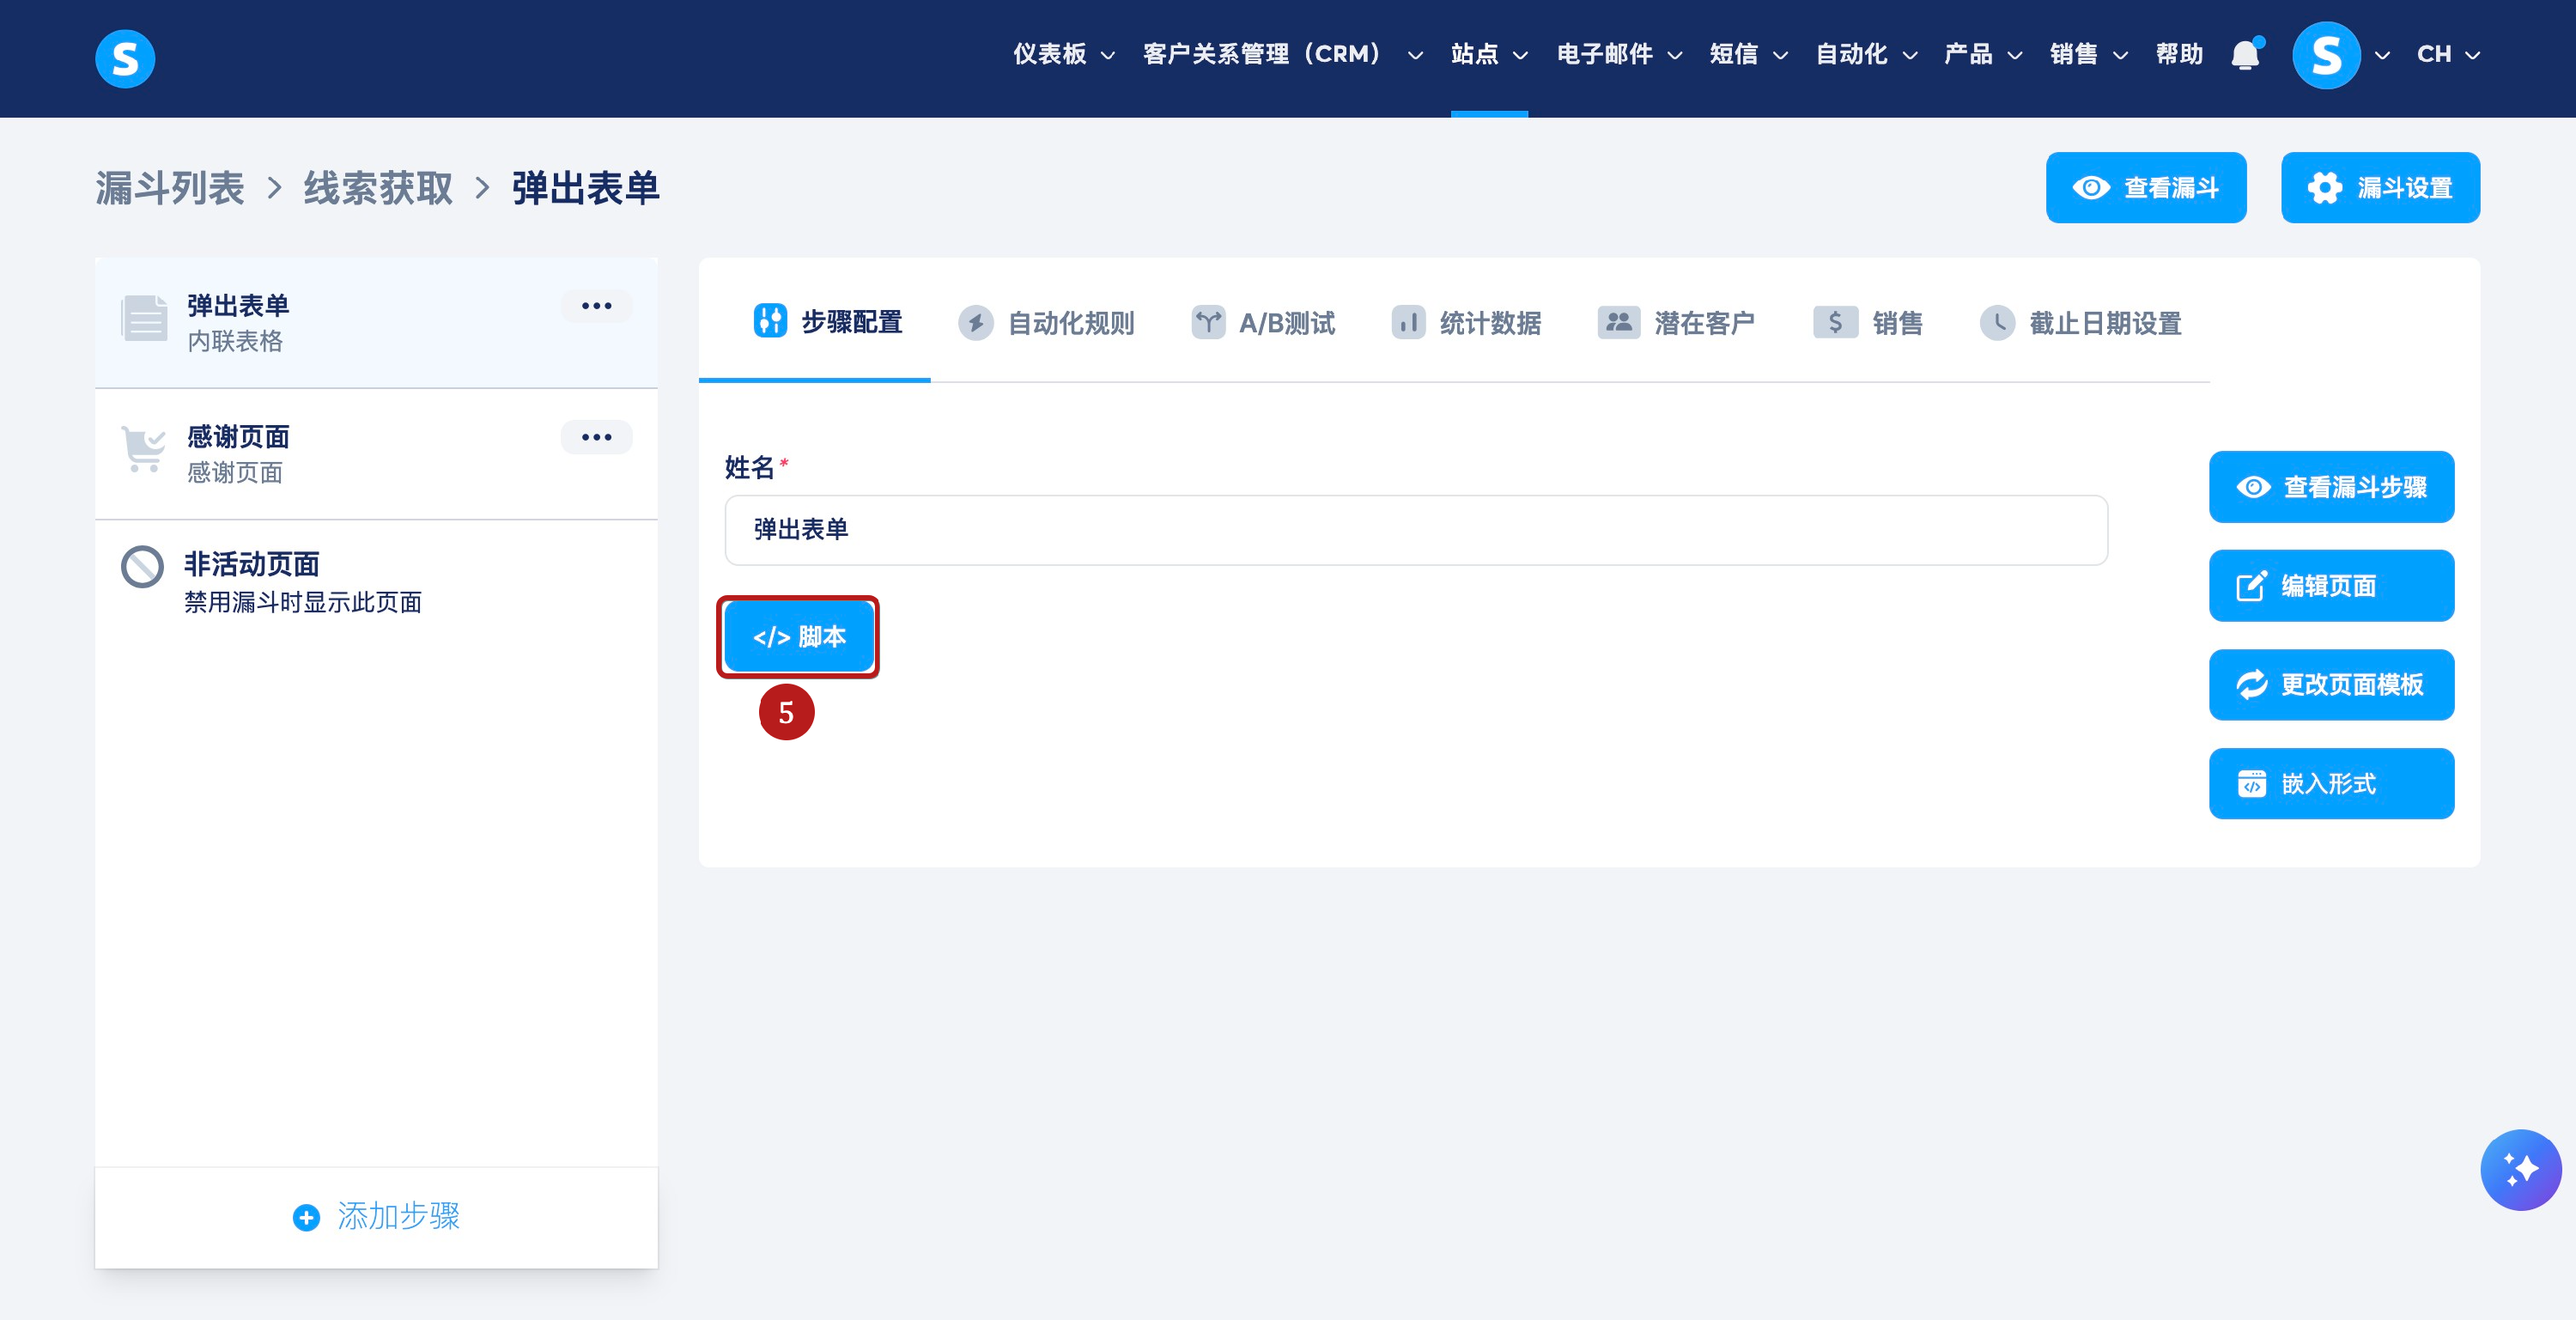Click the 编辑页面 button

pyautogui.click(x=2330, y=586)
